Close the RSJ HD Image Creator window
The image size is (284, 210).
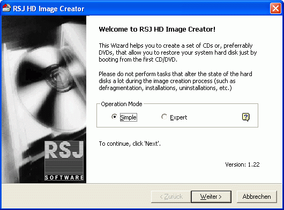point(275,9)
